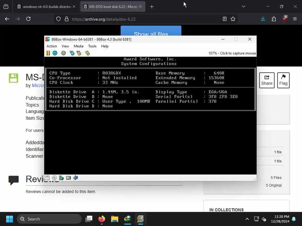Click the Reviews speech bubble icon
The image size is (302, 226).
14,180
